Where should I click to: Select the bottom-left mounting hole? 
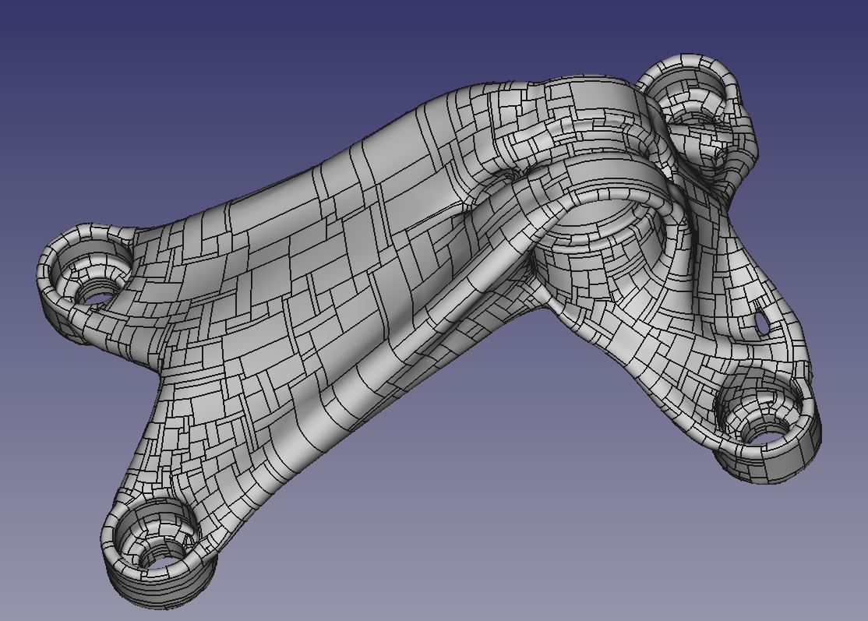[162, 556]
